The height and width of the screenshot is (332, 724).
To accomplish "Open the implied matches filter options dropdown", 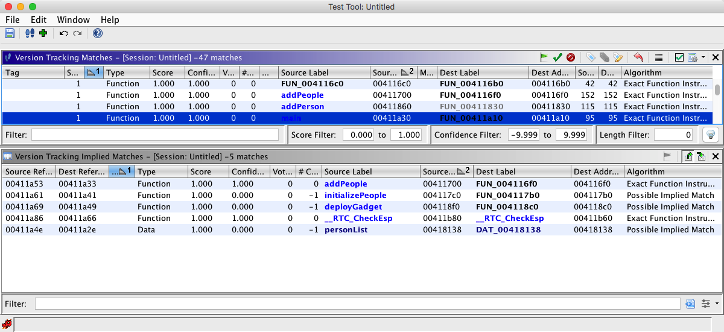I will click(717, 304).
